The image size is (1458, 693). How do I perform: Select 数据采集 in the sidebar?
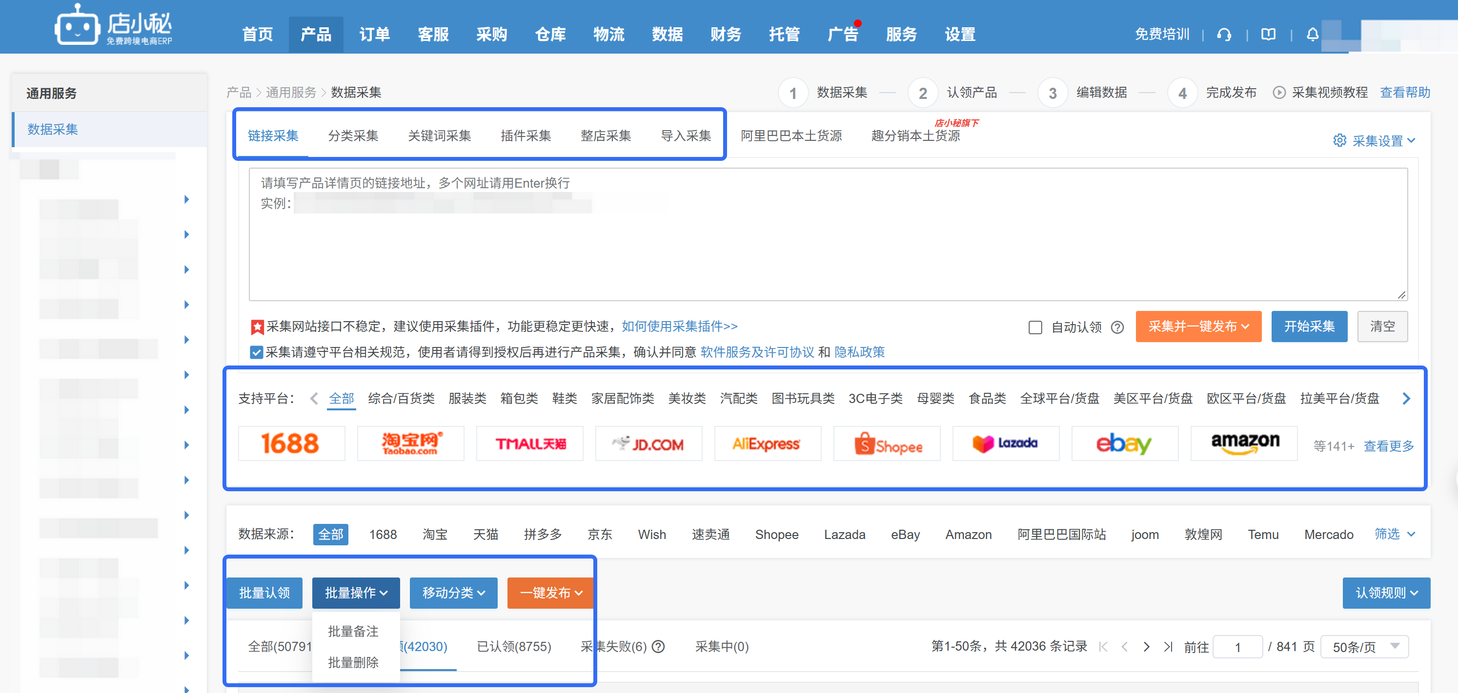coord(110,129)
